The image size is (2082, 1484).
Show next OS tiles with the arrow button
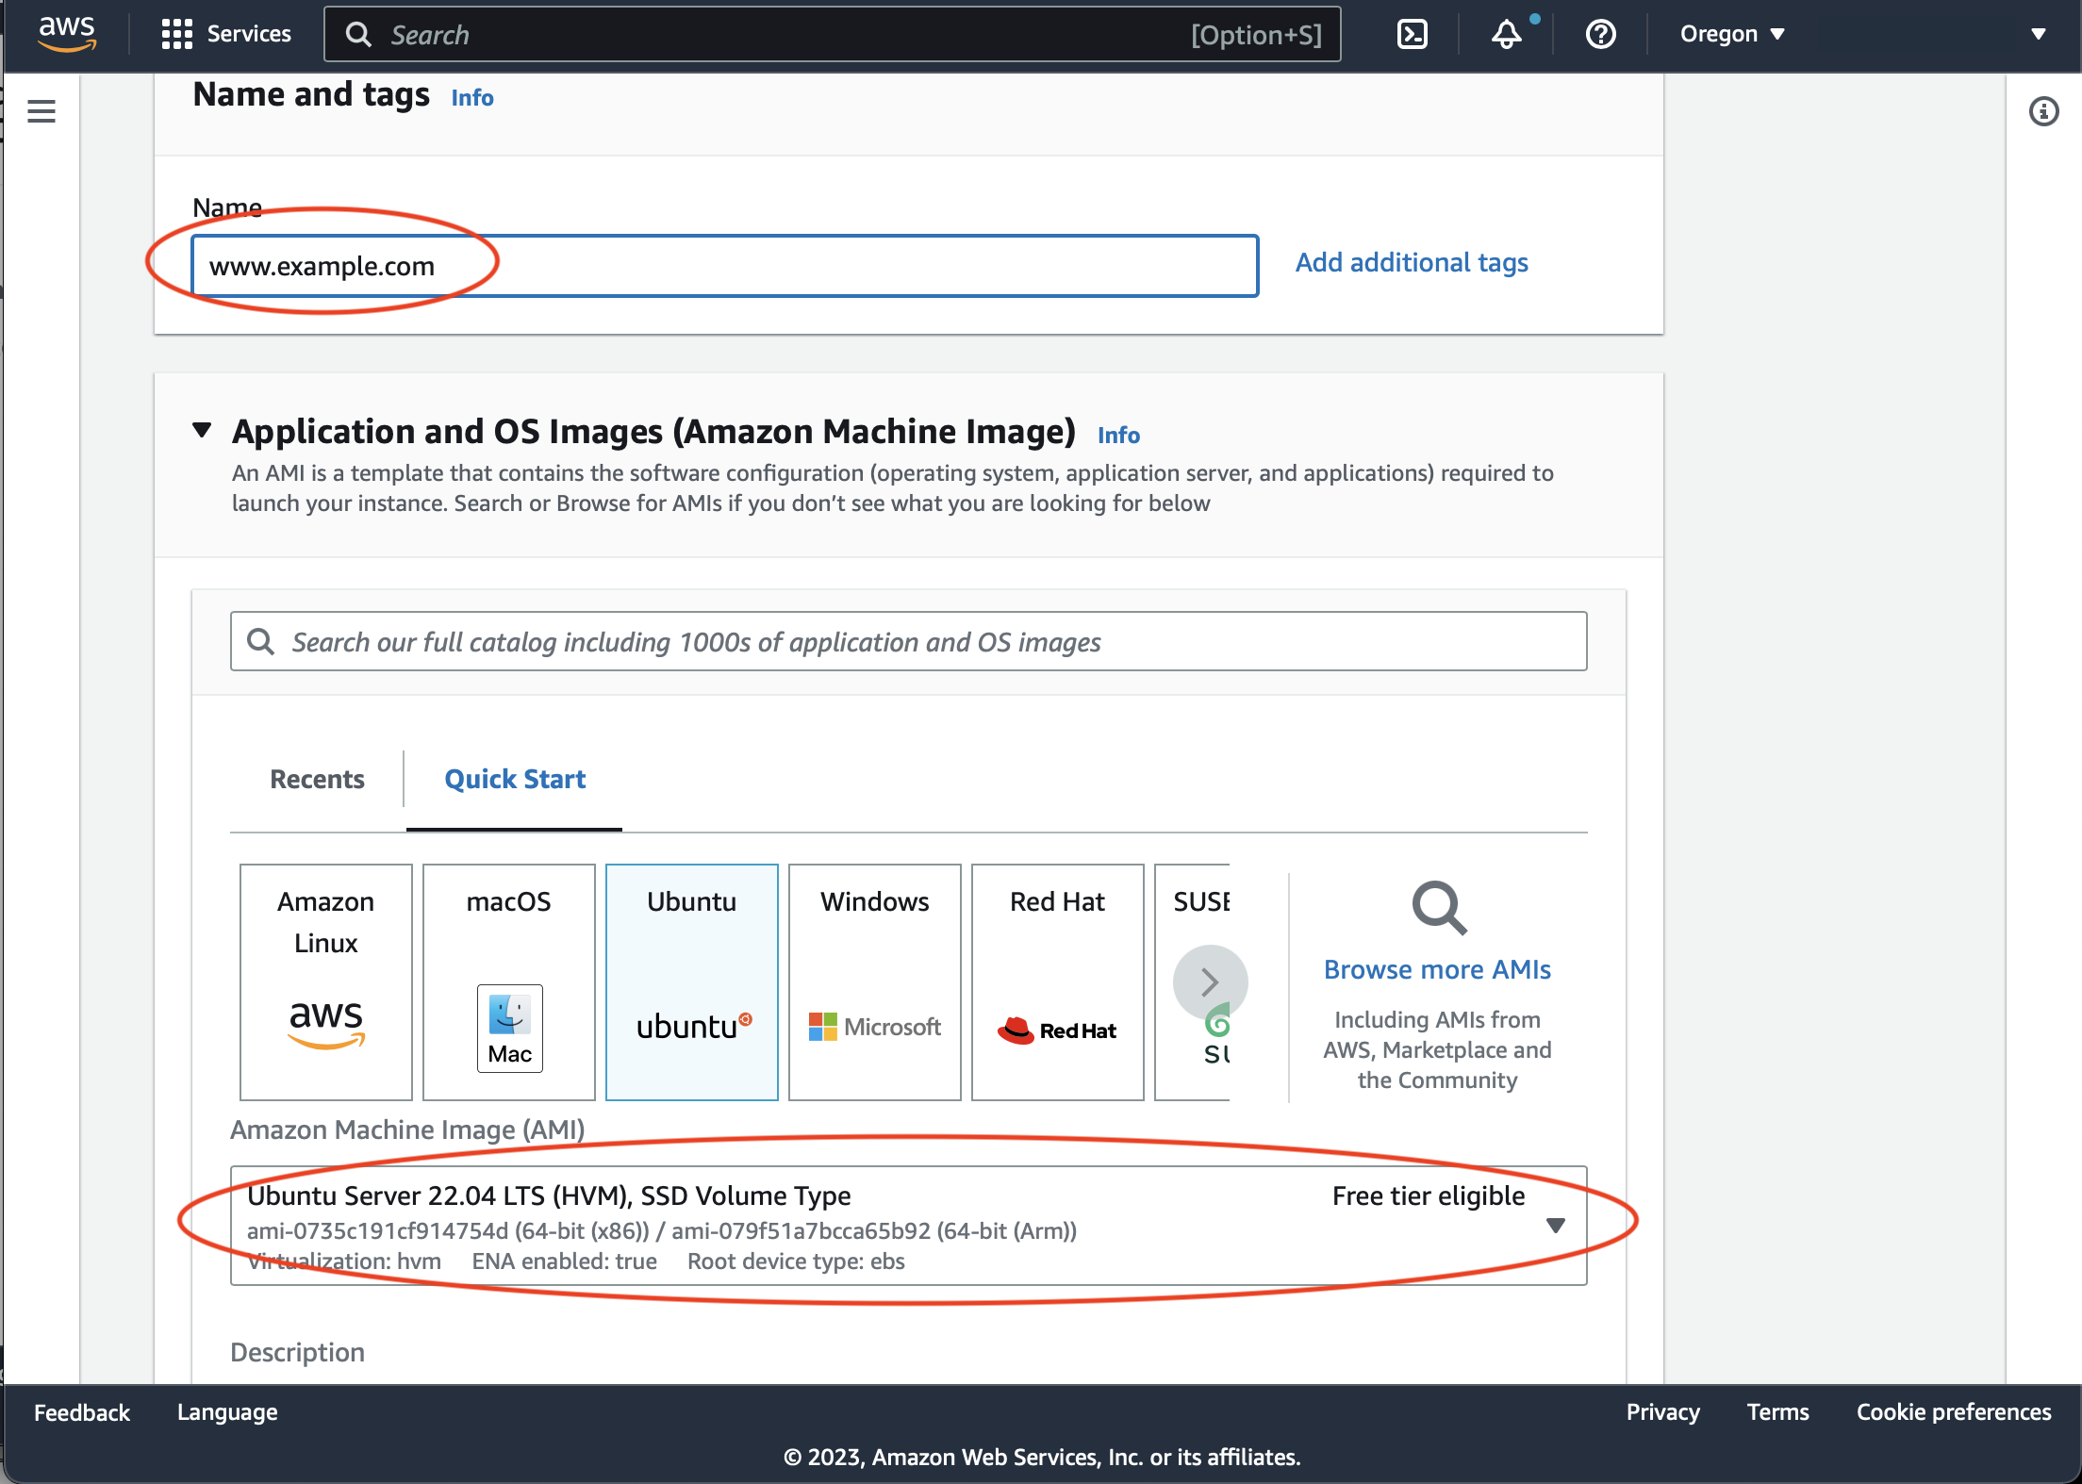click(x=1210, y=982)
